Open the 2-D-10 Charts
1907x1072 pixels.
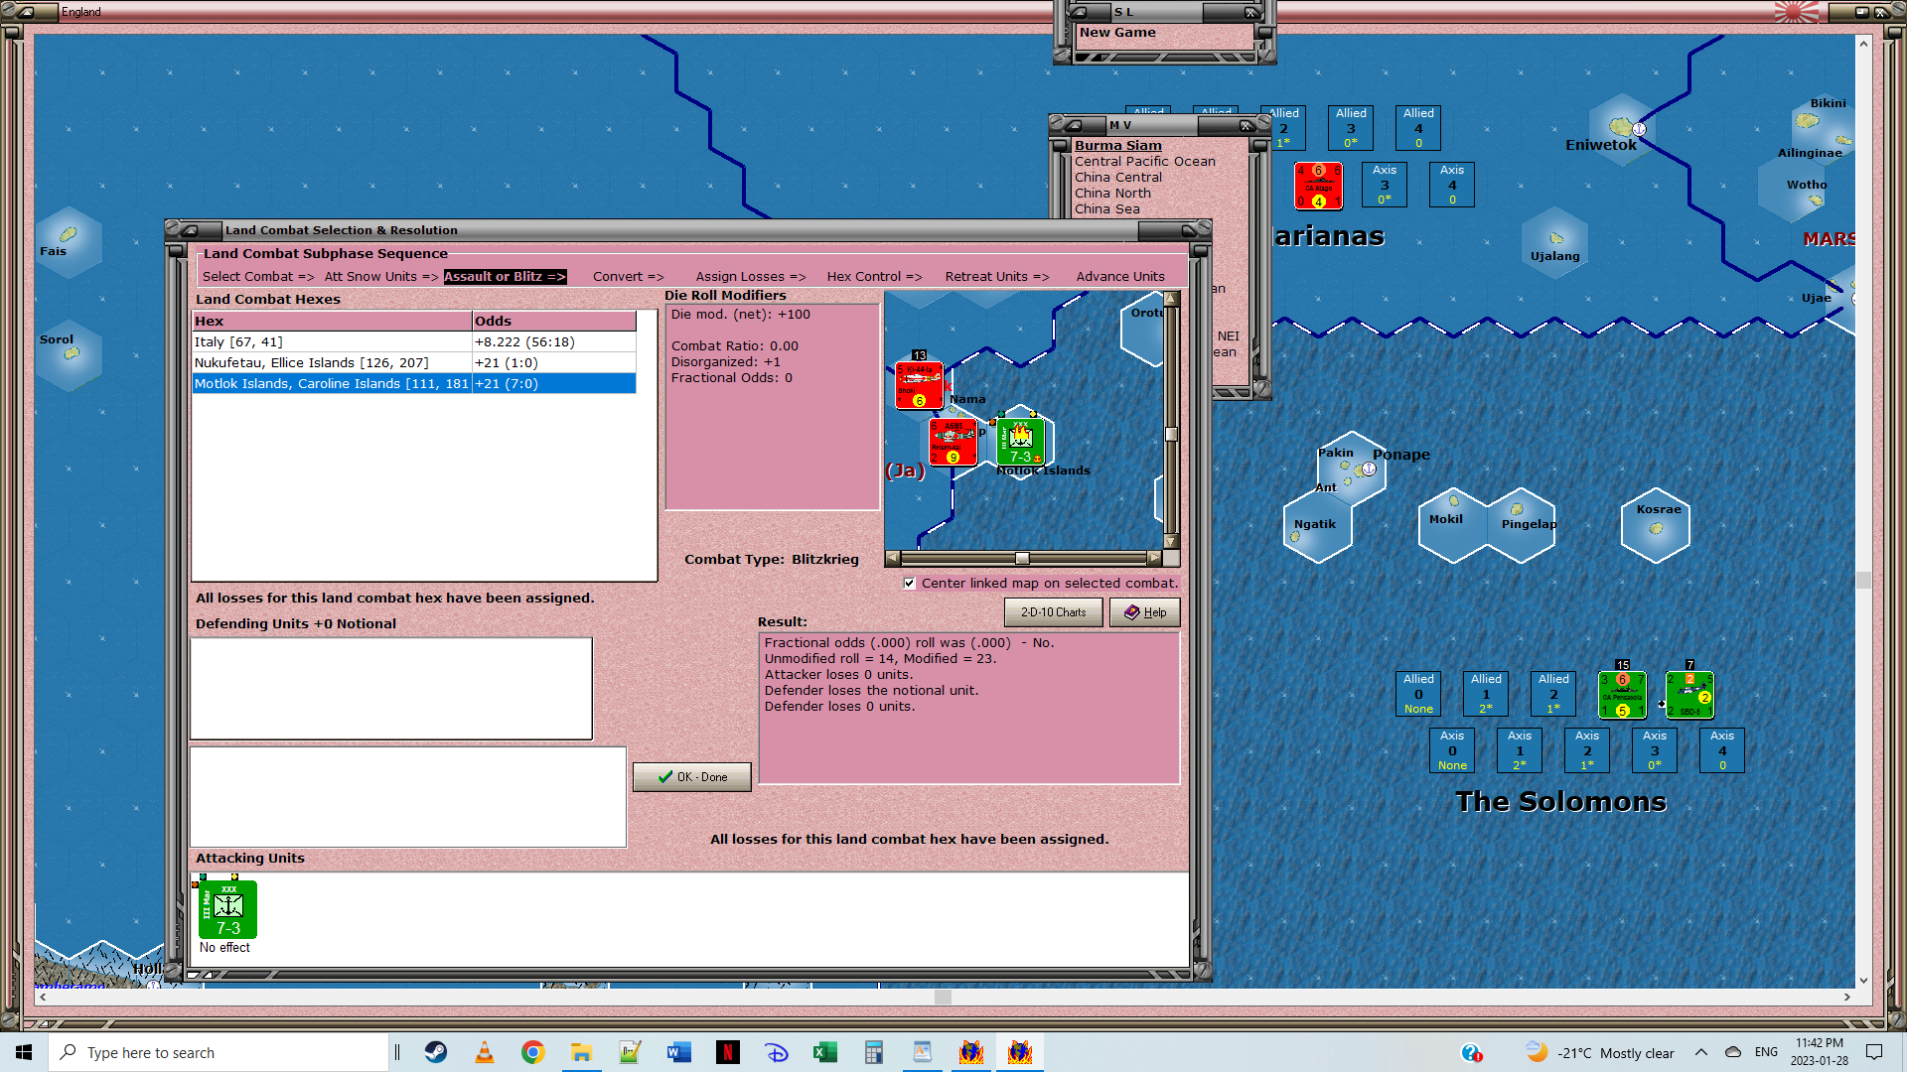[1053, 612]
